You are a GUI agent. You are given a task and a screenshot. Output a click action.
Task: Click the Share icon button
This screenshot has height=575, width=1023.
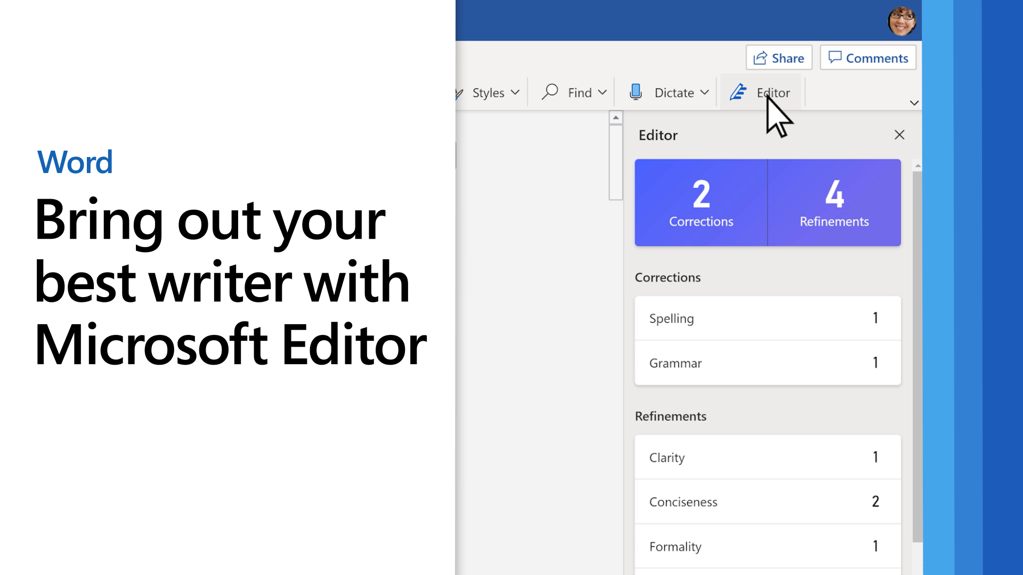coord(778,57)
